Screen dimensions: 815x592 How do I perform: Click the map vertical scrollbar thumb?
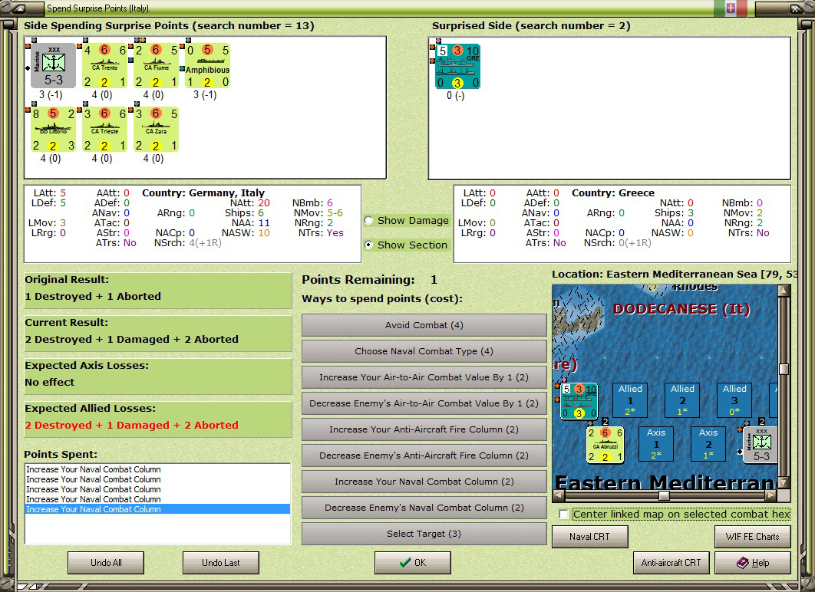784,369
